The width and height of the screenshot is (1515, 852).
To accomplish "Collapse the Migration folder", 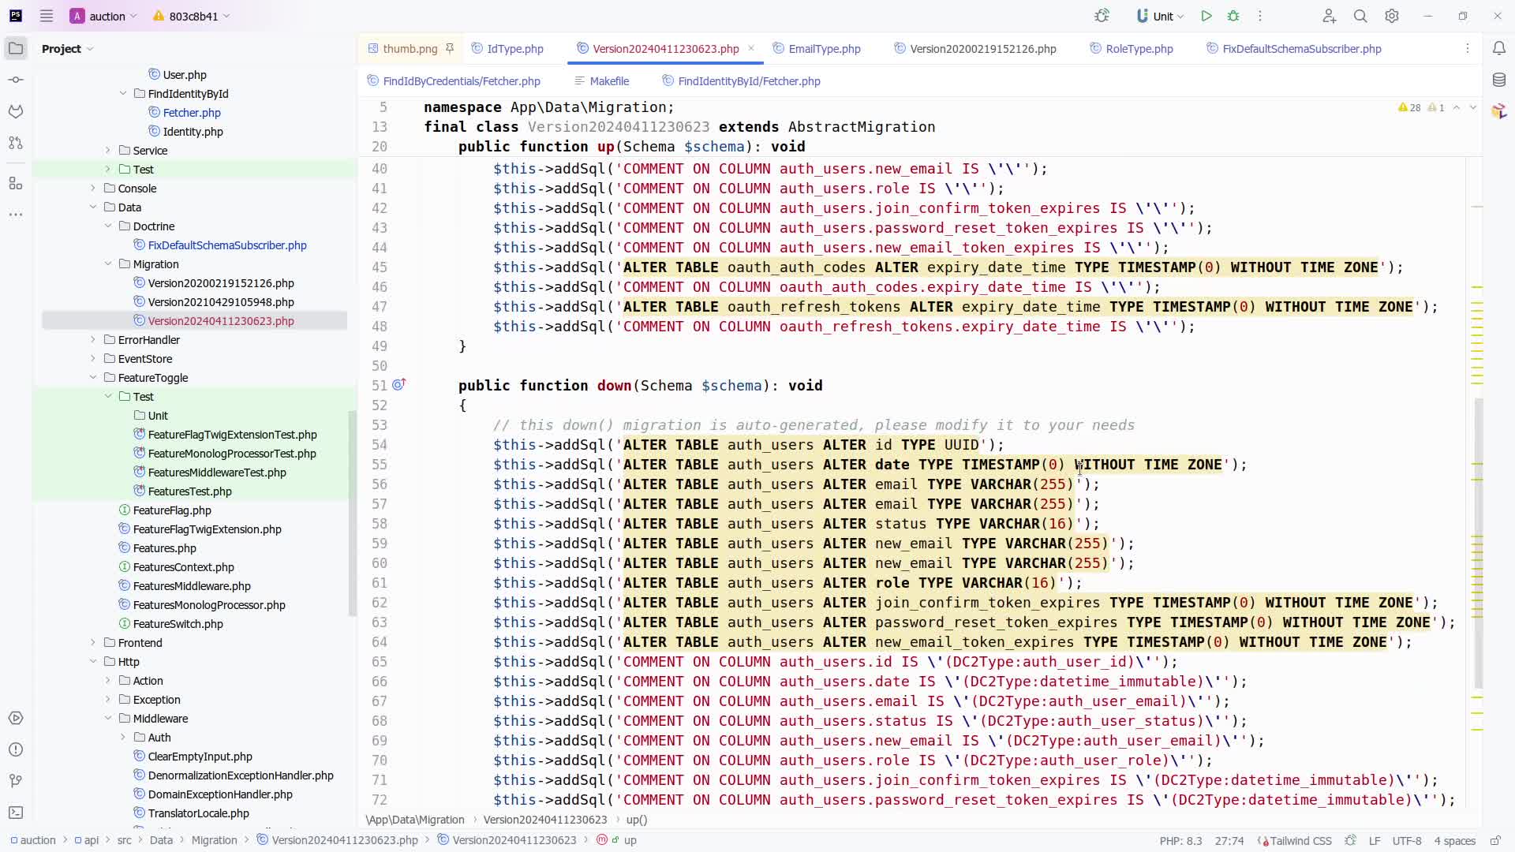I will tap(108, 264).
